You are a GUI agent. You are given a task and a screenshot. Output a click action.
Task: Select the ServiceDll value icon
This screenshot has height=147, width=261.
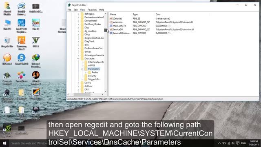tap(111, 29)
